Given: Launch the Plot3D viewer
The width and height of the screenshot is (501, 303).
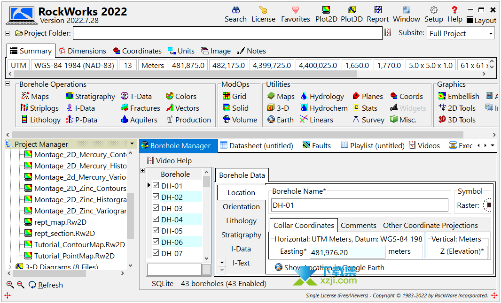Looking at the screenshot, I should pos(352,15).
